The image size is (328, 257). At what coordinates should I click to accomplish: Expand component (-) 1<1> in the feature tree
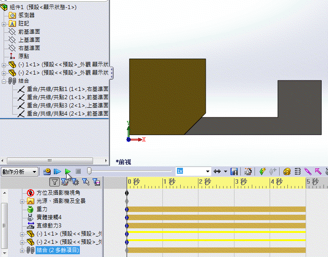point(4,65)
